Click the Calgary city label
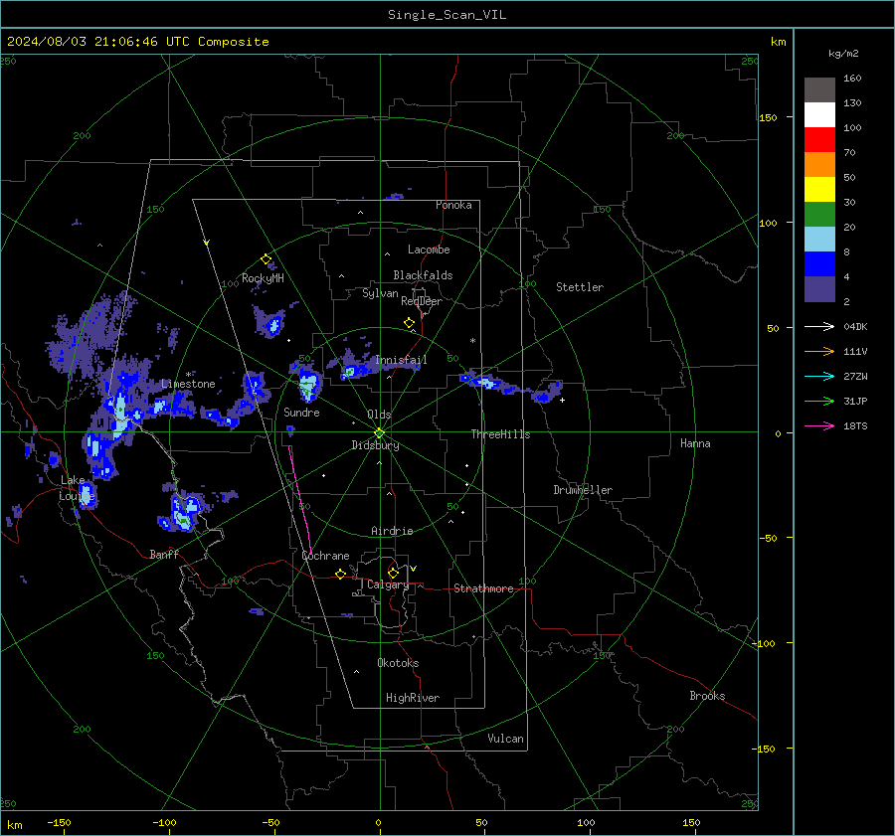Image resolution: width=895 pixels, height=836 pixels. coord(388,585)
